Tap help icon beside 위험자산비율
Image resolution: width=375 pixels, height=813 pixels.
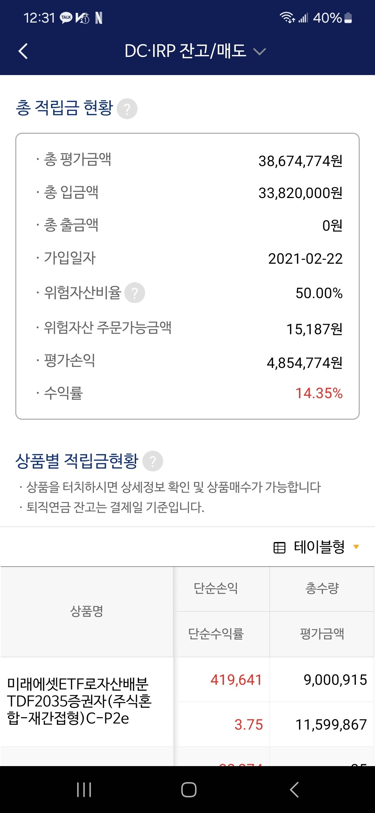(135, 293)
